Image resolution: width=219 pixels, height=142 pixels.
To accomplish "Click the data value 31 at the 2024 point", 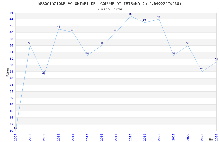I will coord(216,59).
